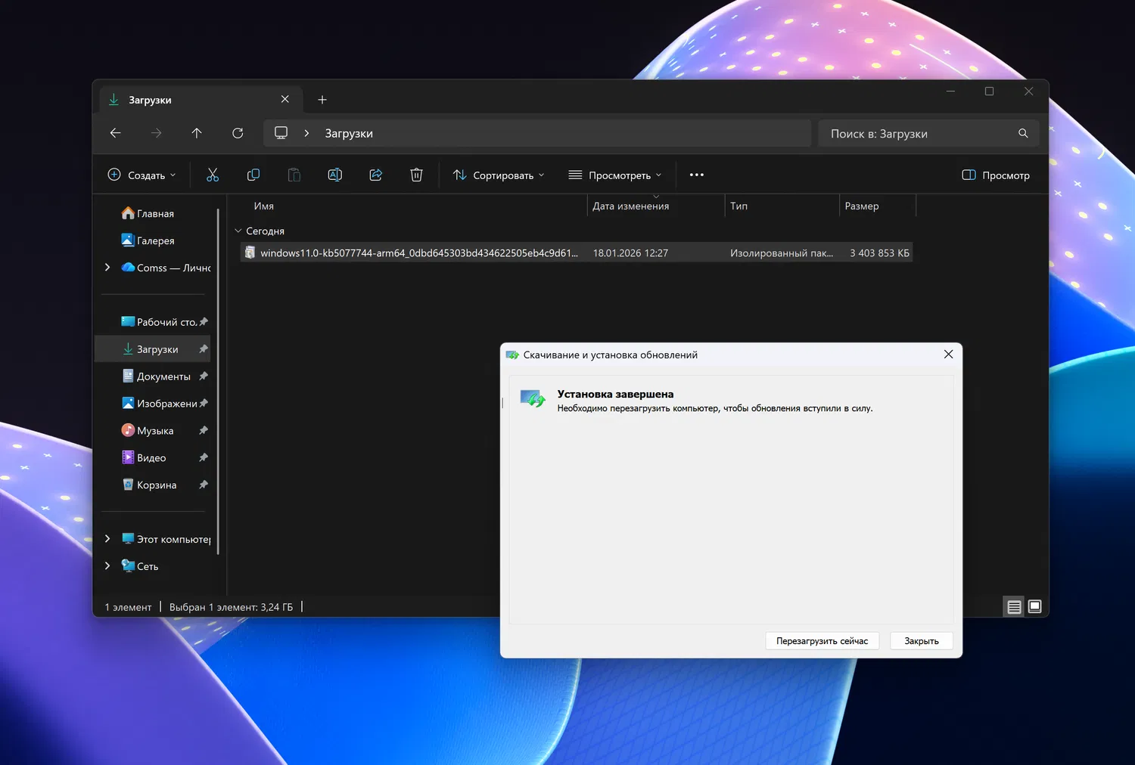The width and height of the screenshot is (1135, 765).
Task: Go back using the left arrow
Action: pyautogui.click(x=115, y=133)
